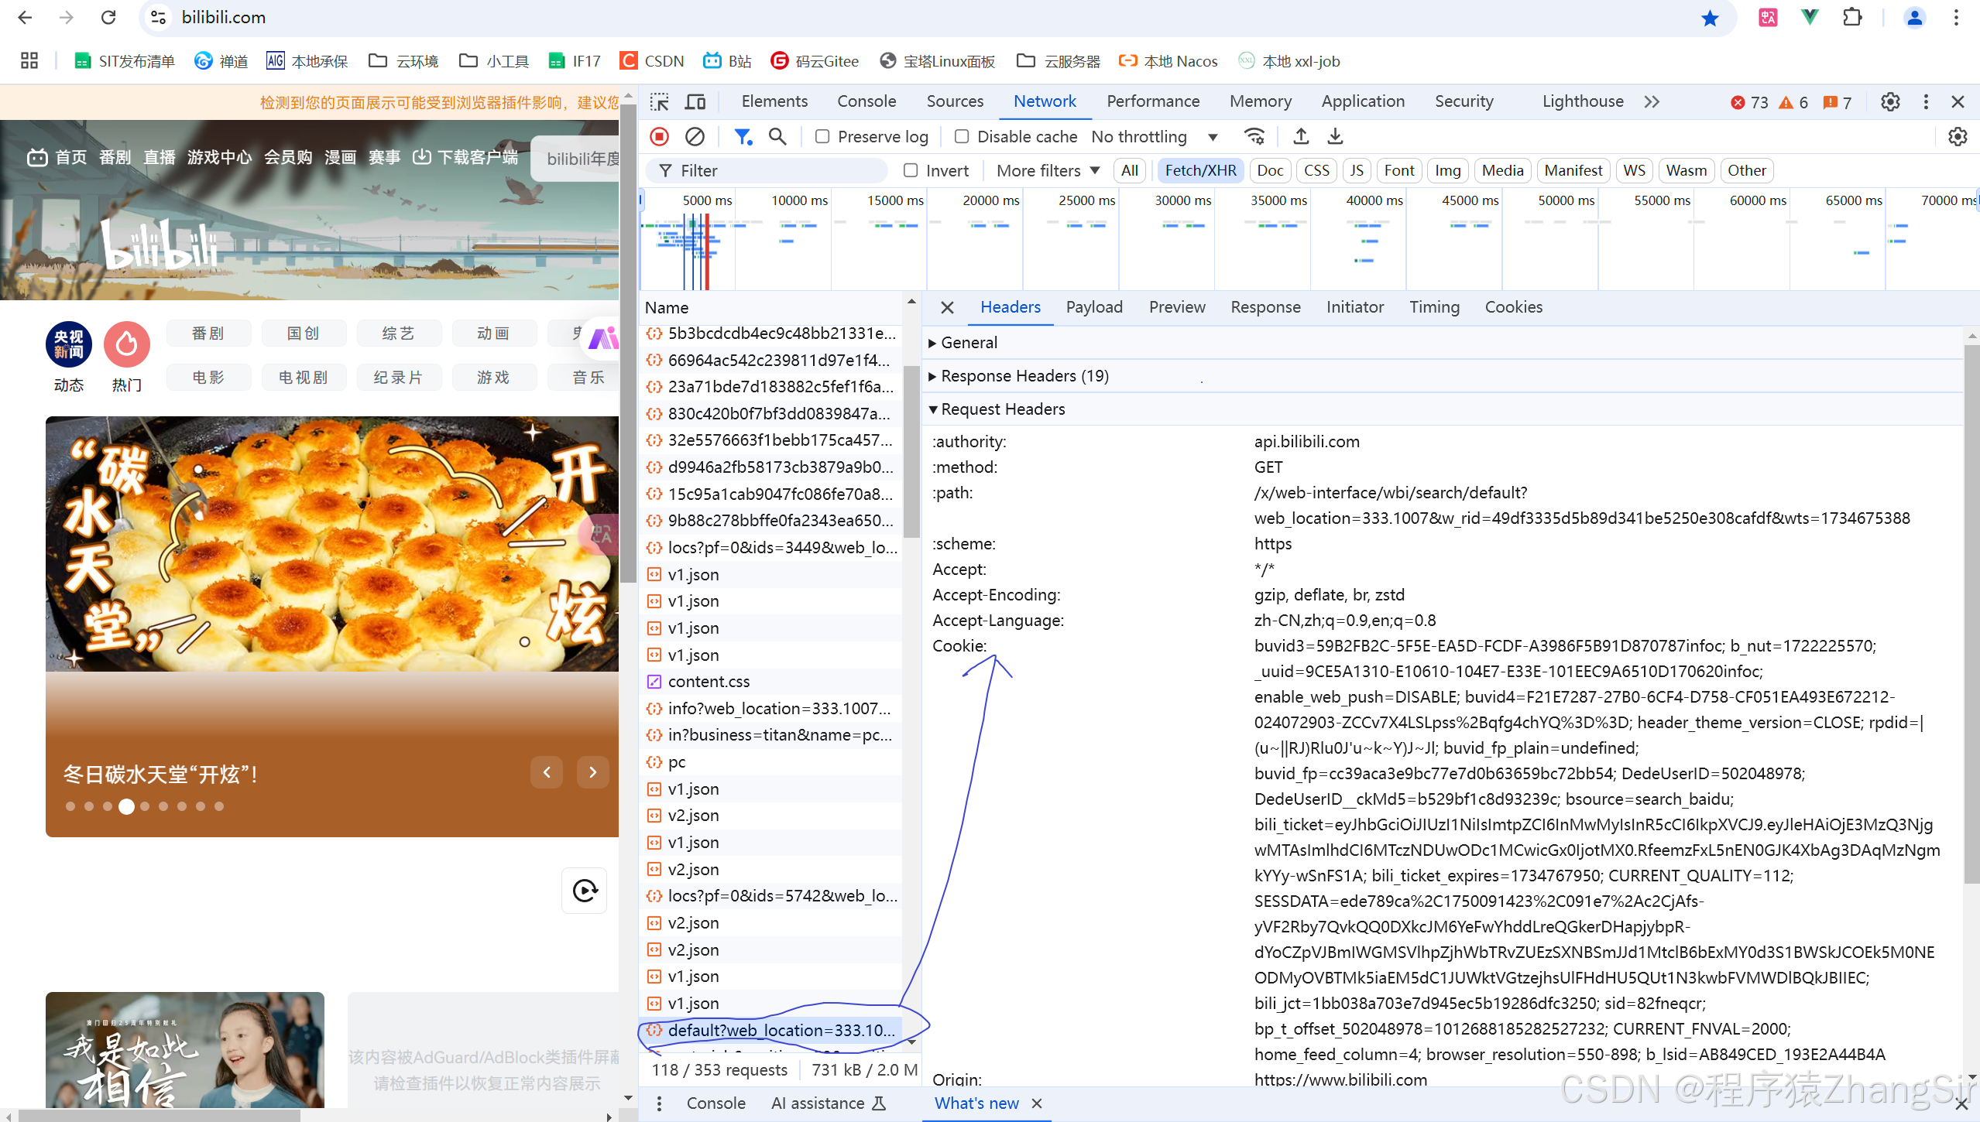Open the CSDN bookmark

click(x=651, y=60)
